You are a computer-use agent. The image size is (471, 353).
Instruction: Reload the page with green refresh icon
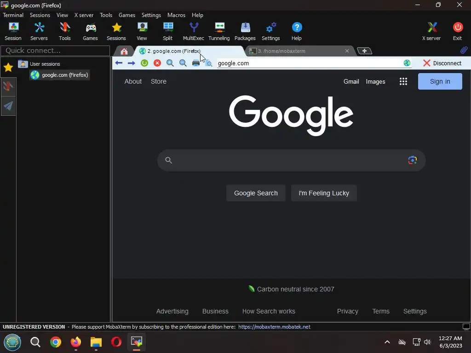tap(144, 63)
